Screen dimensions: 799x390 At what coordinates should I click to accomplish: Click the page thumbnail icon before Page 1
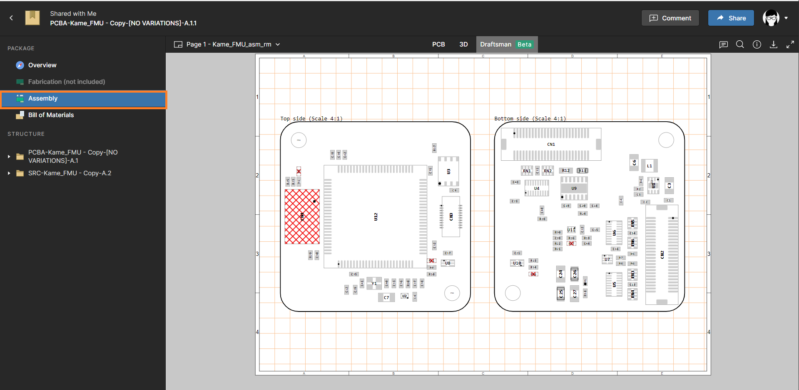click(178, 44)
